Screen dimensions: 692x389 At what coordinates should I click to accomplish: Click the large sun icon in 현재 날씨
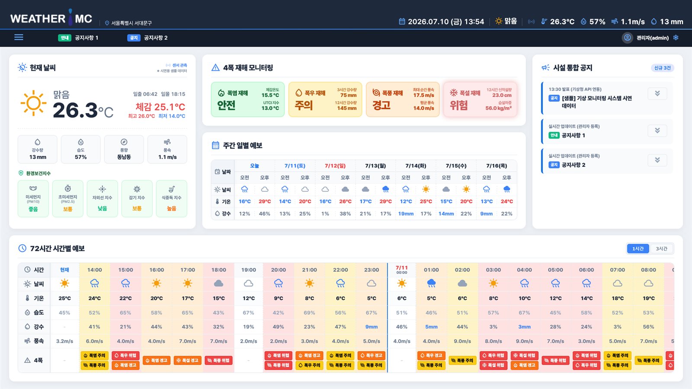click(x=33, y=103)
